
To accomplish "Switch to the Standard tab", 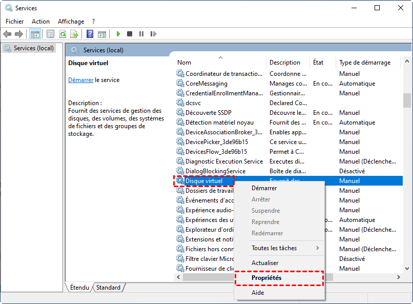I will pos(108,288).
